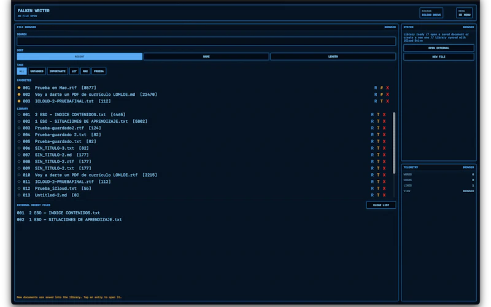Click the red X for Prueba en Mac.rtf
Screen dimensions: 491x307
point(387,88)
